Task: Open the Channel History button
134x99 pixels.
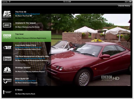Action: [124, 6]
